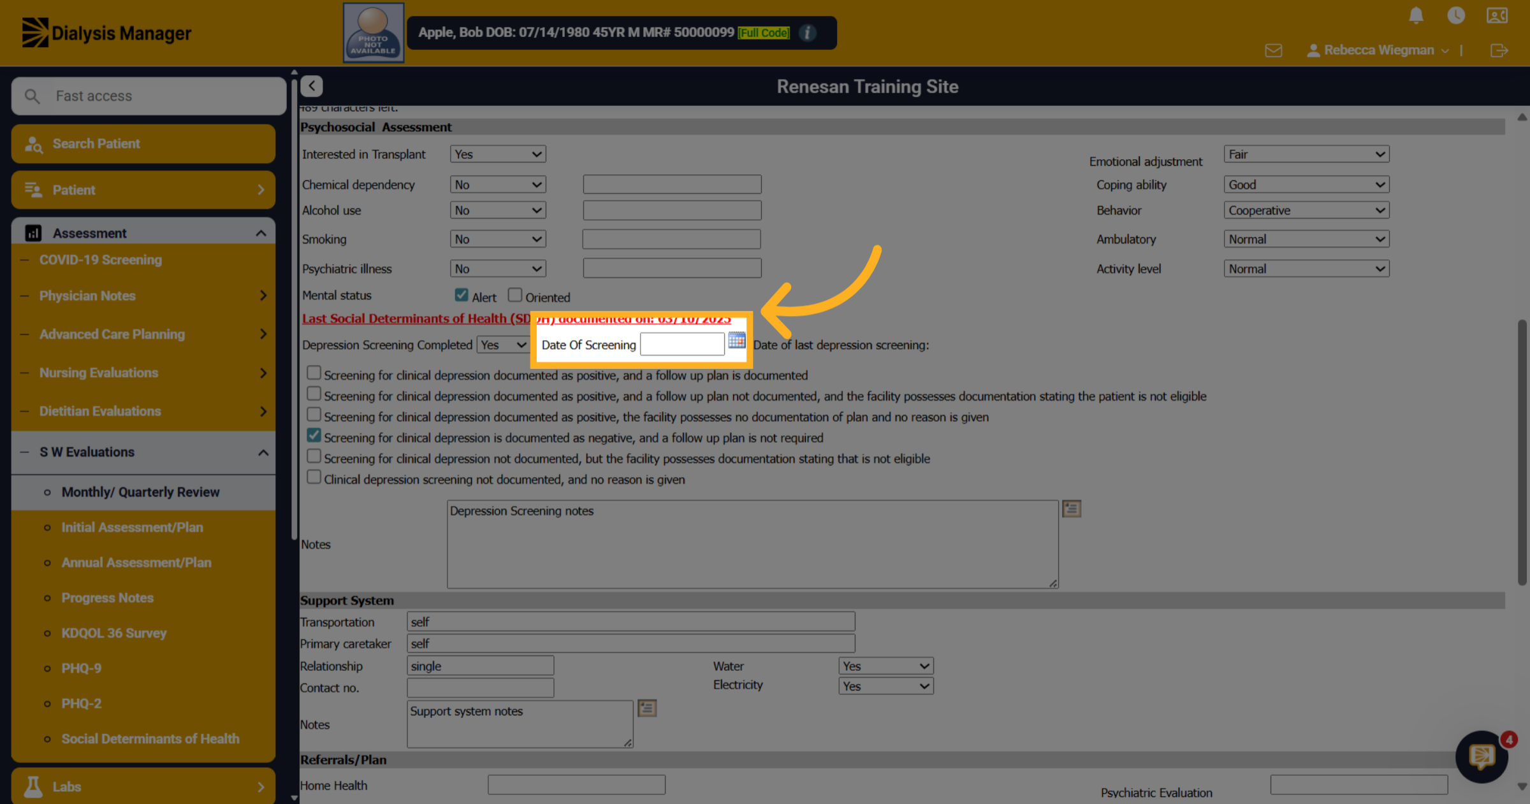
Task: Click the patient photo placeholder
Action: [373, 32]
